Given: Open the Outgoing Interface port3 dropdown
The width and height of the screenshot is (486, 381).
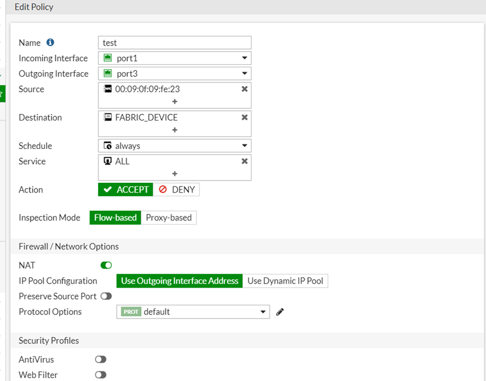Looking at the screenshot, I should click(175, 74).
